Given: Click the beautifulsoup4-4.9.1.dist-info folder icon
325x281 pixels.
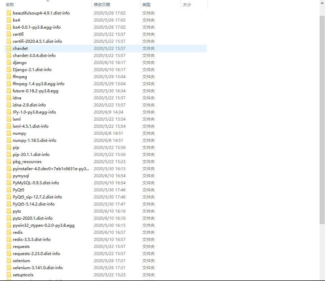Looking at the screenshot, I should coord(9,13).
